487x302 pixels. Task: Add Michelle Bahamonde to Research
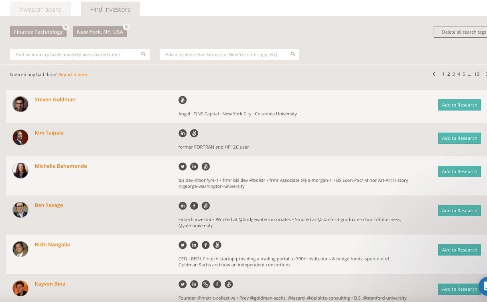tap(459, 171)
